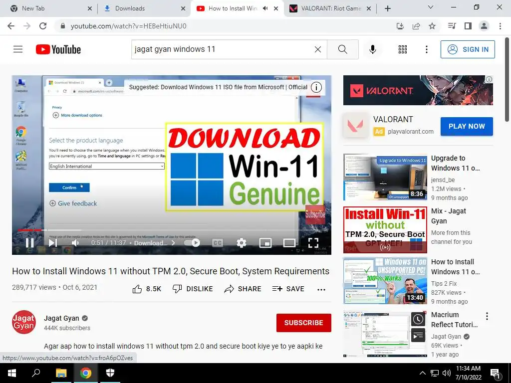The width and height of the screenshot is (511, 383).
Task: Open the Chrome three-dot menu
Action: 500,26
